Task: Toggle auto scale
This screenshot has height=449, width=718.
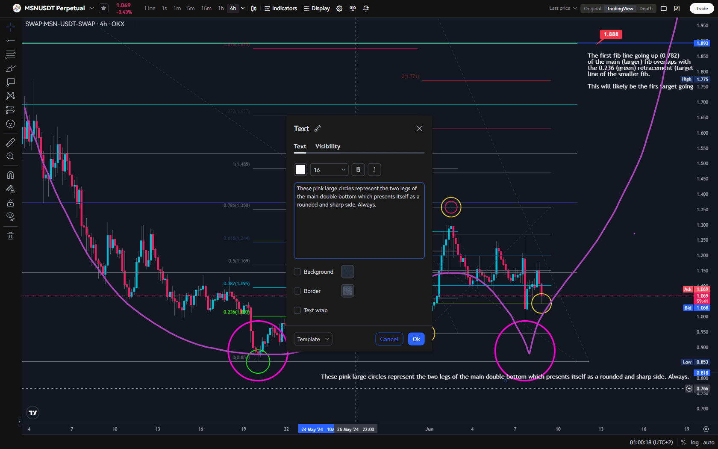Action: pyautogui.click(x=709, y=443)
